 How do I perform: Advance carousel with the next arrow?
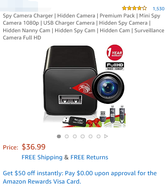[x=106, y=136]
